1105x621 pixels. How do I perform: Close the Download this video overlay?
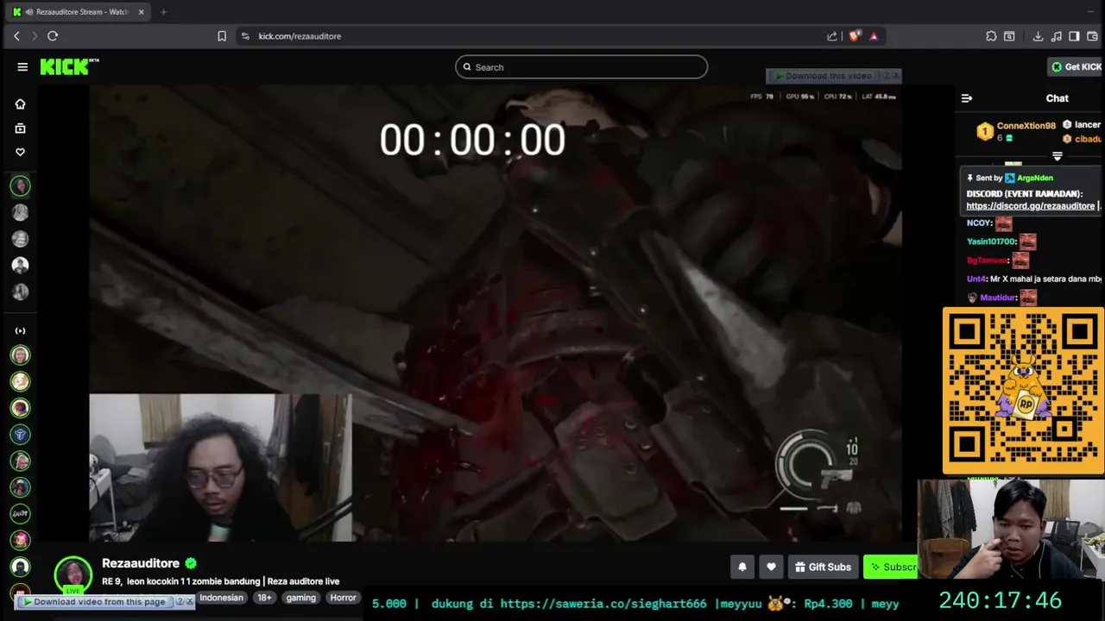896,76
